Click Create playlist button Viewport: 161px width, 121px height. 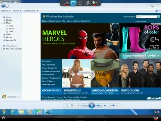coord(30,11)
